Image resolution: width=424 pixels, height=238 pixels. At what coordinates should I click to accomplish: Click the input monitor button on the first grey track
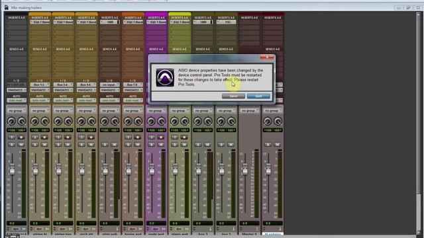pos(12,138)
